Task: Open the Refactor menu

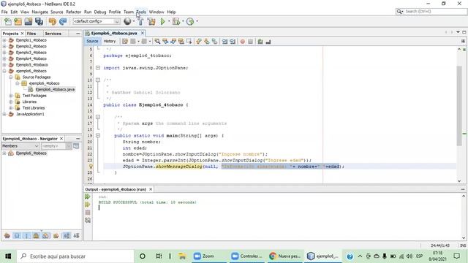Action: click(x=73, y=12)
